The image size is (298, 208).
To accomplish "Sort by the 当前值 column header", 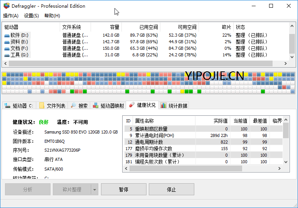I will [240, 121].
